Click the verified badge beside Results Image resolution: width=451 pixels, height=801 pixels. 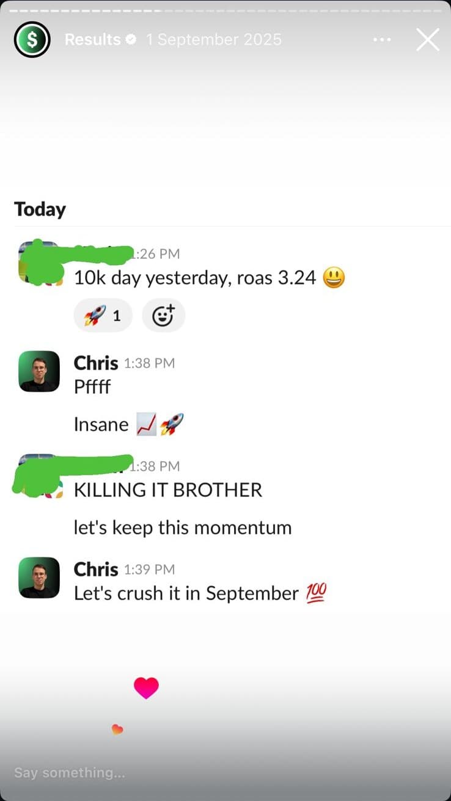coord(130,39)
